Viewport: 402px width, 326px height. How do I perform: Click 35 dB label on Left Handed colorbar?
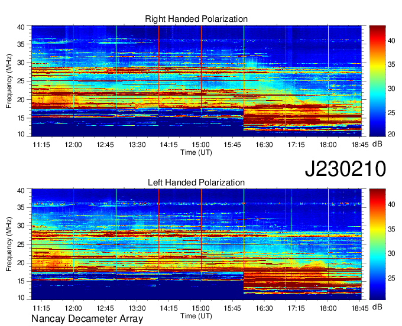click(x=391, y=229)
